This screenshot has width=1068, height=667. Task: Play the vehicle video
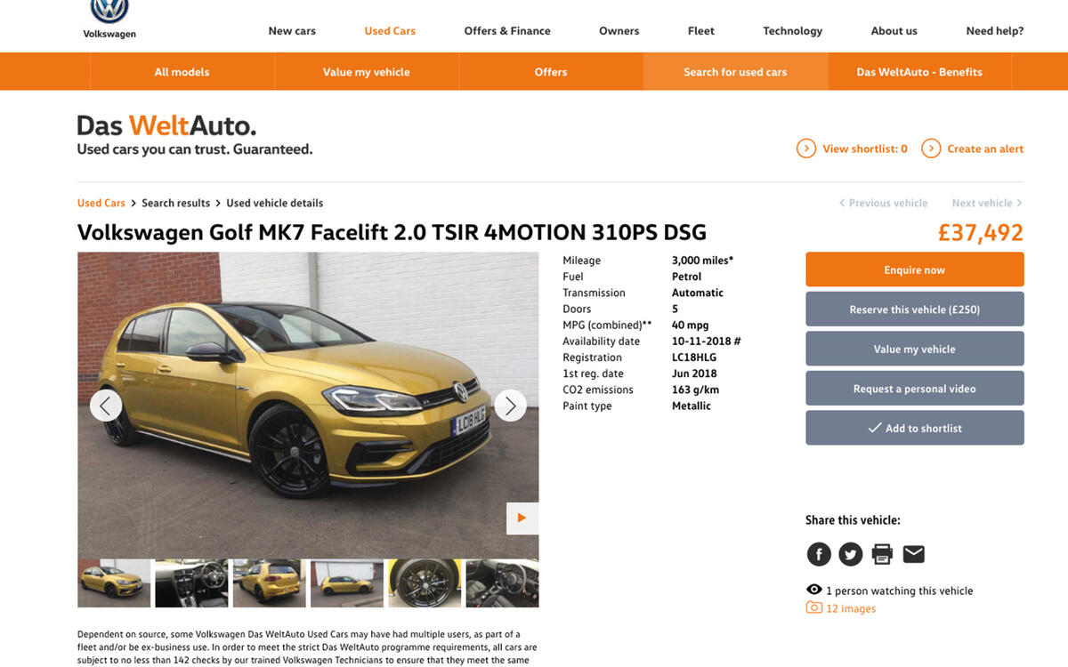point(522,518)
